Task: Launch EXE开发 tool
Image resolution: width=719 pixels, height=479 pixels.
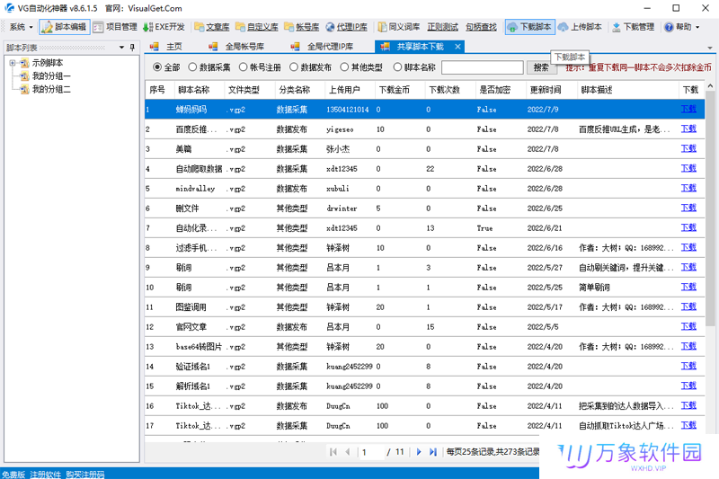Action: pyautogui.click(x=164, y=27)
